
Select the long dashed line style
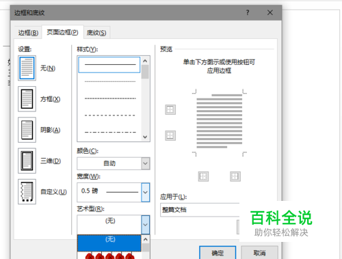pos(110,115)
